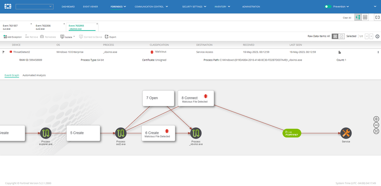
Task: Show all raw data items grid toggle
Action: coord(335,36)
